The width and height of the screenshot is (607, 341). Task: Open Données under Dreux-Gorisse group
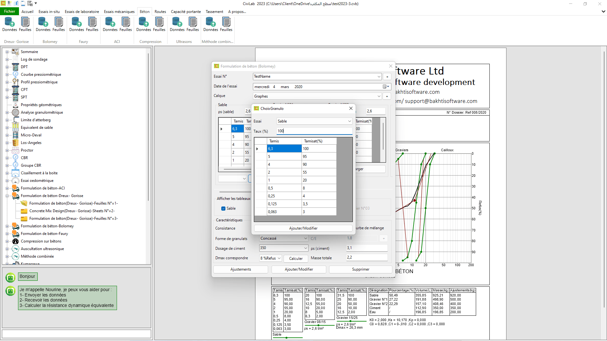pos(10,24)
